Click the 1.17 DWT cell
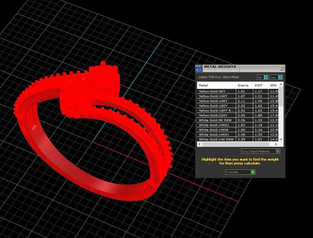 point(260,91)
